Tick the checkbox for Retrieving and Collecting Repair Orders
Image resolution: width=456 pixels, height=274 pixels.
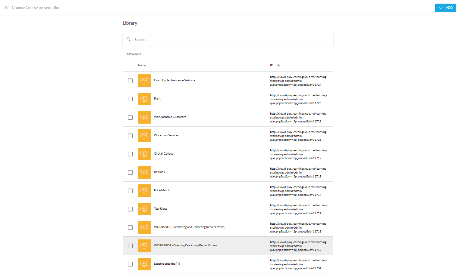(x=130, y=227)
